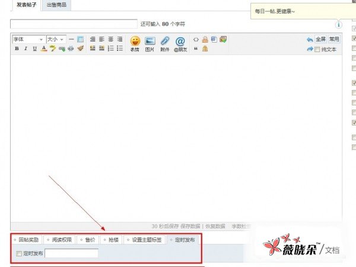The image size is (356, 267).
Task: Click the post title input field
Action: pos(74,24)
